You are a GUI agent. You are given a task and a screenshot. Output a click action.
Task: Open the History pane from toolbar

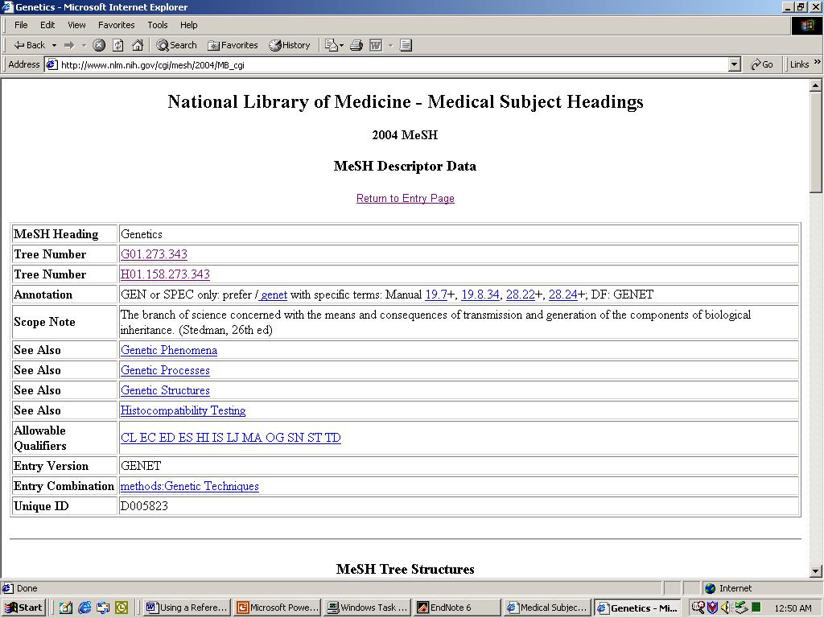(x=290, y=45)
